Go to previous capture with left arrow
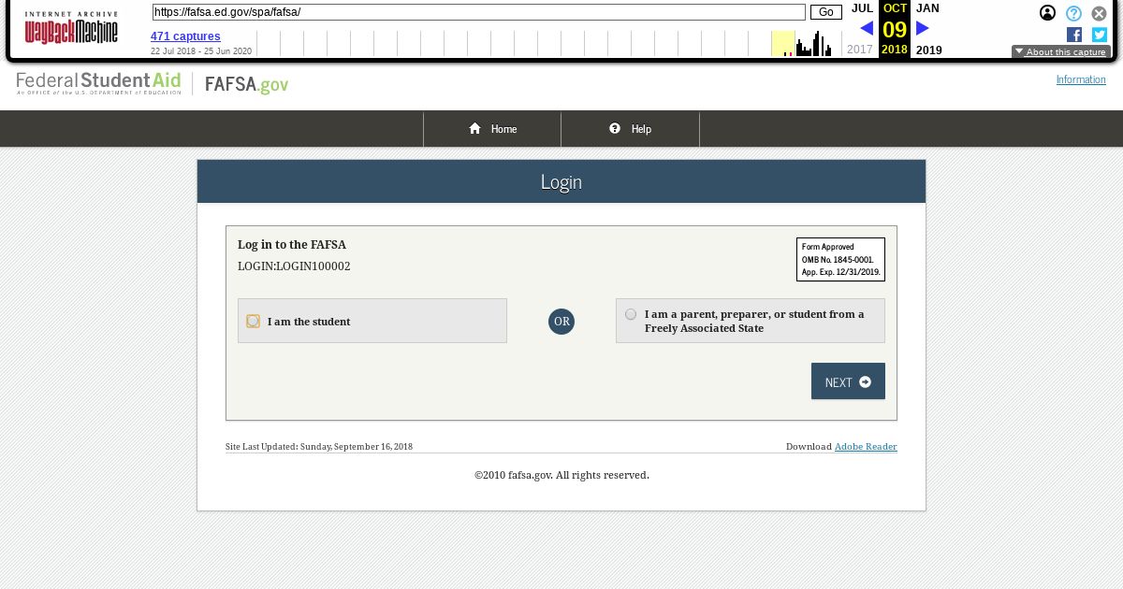 click(x=867, y=29)
